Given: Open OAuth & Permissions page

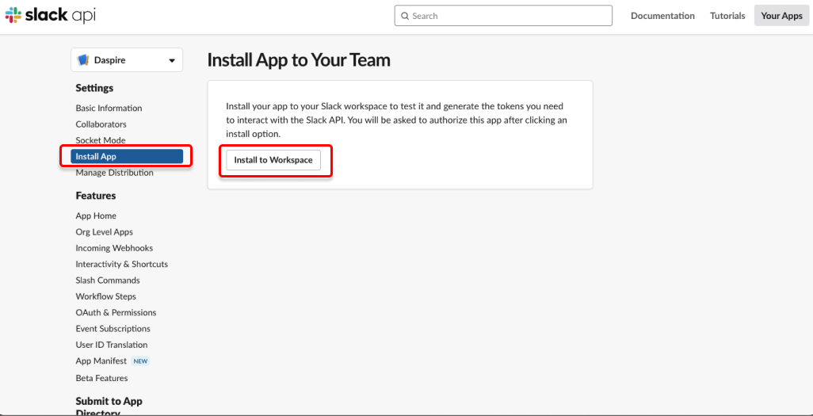Looking at the screenshot, I should [x=116, y=313].
